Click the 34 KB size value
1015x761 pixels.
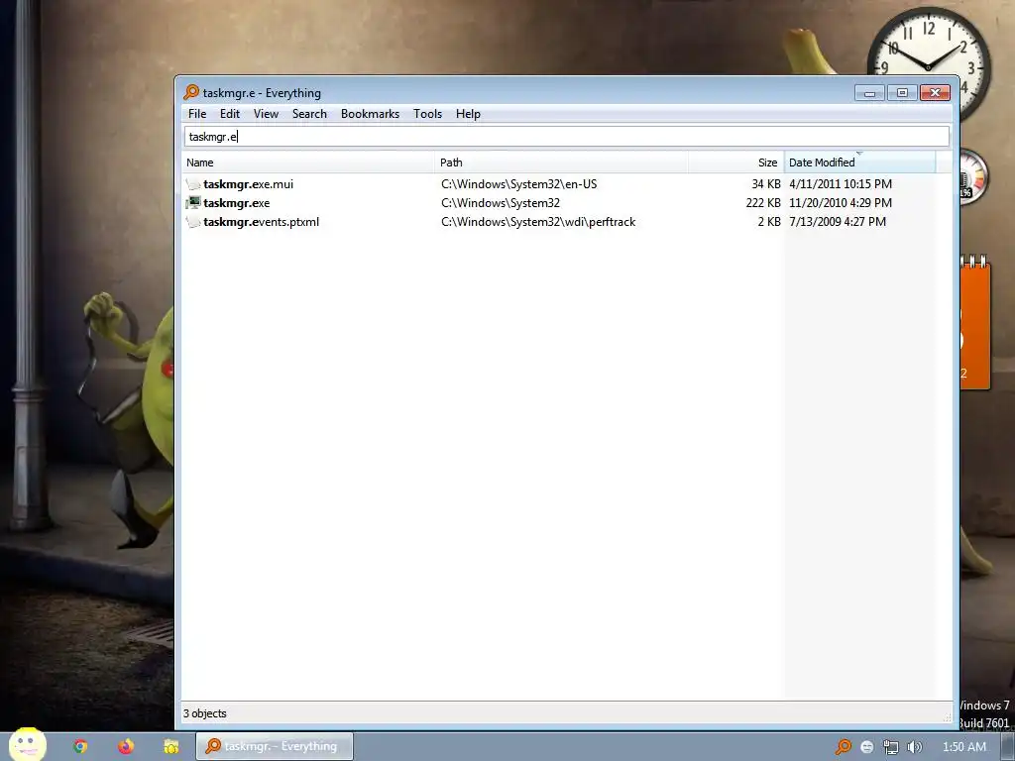[x=766, y=184]
